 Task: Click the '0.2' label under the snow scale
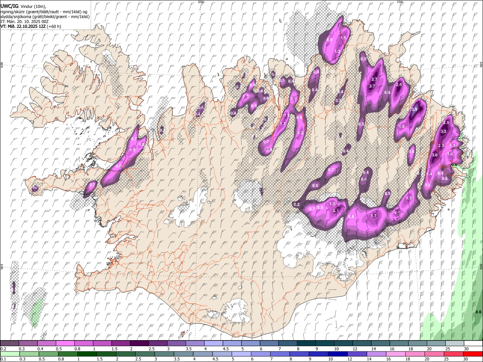(x=3, y=349)
